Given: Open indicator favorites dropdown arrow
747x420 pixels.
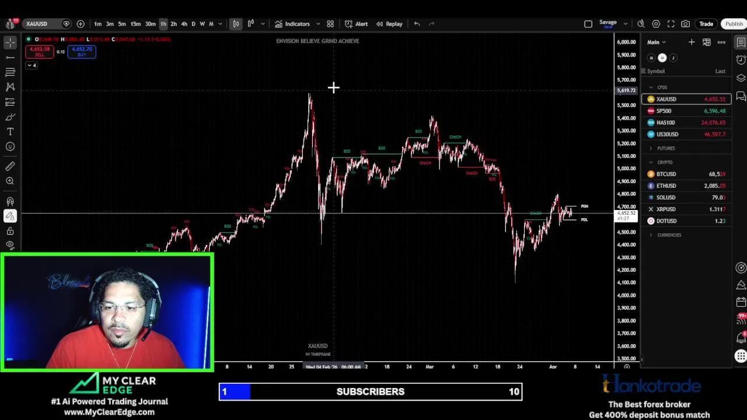Looking at the screenshot, I should coord(318,24).
